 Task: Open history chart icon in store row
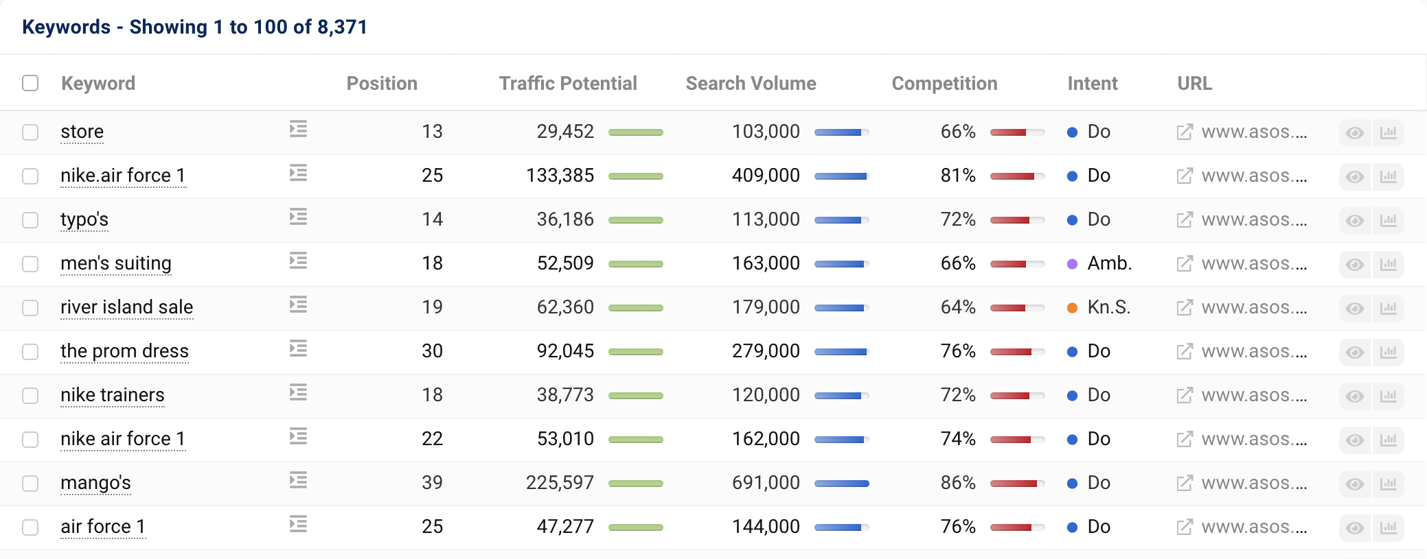click(x=1388, y=132)
